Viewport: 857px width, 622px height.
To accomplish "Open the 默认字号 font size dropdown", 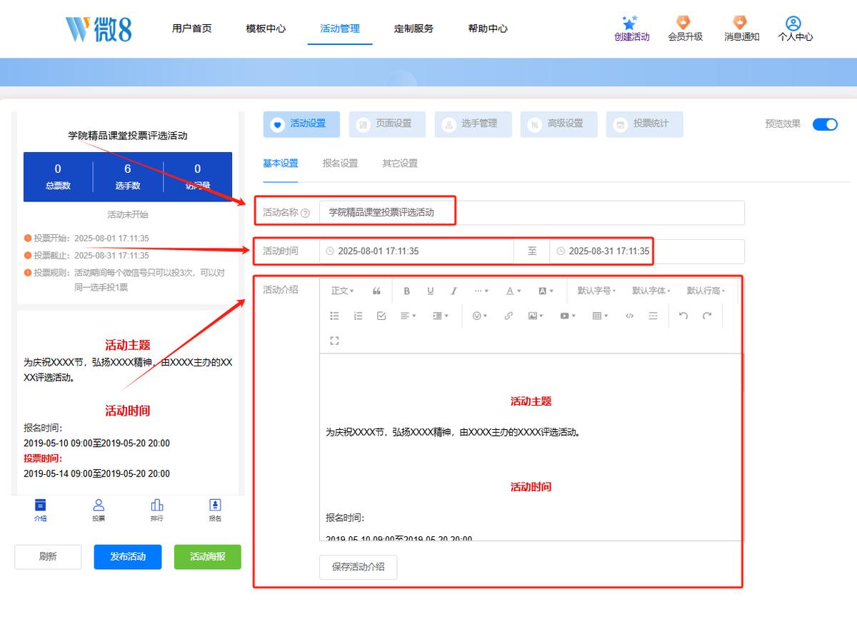I will click(x=596, y=291).
